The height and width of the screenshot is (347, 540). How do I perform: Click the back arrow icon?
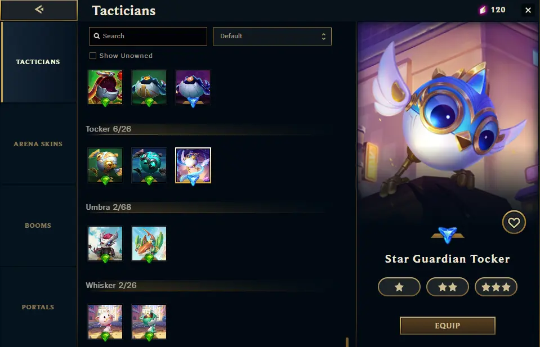(x=39, y=10)
